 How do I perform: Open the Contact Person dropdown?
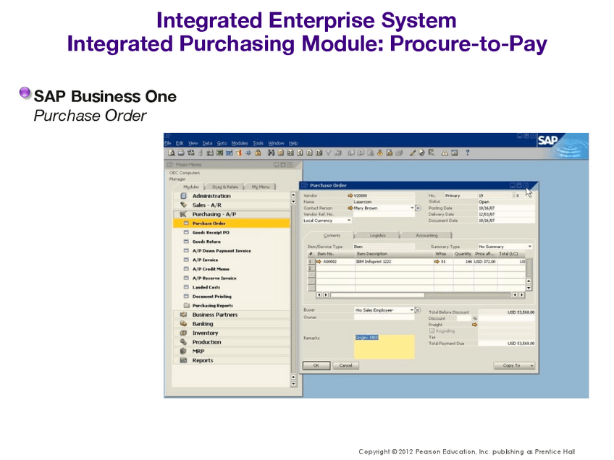(412, 208)
